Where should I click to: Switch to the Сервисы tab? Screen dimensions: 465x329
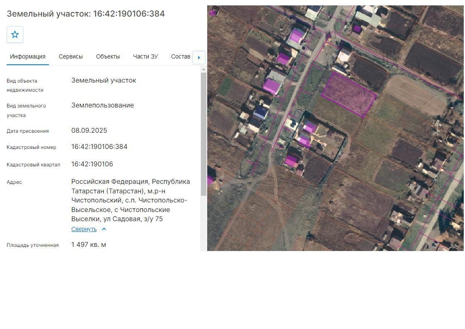click(70, 57)
